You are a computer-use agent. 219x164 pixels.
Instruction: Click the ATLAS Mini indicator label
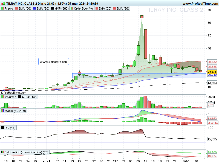click(x=28, y=97)
